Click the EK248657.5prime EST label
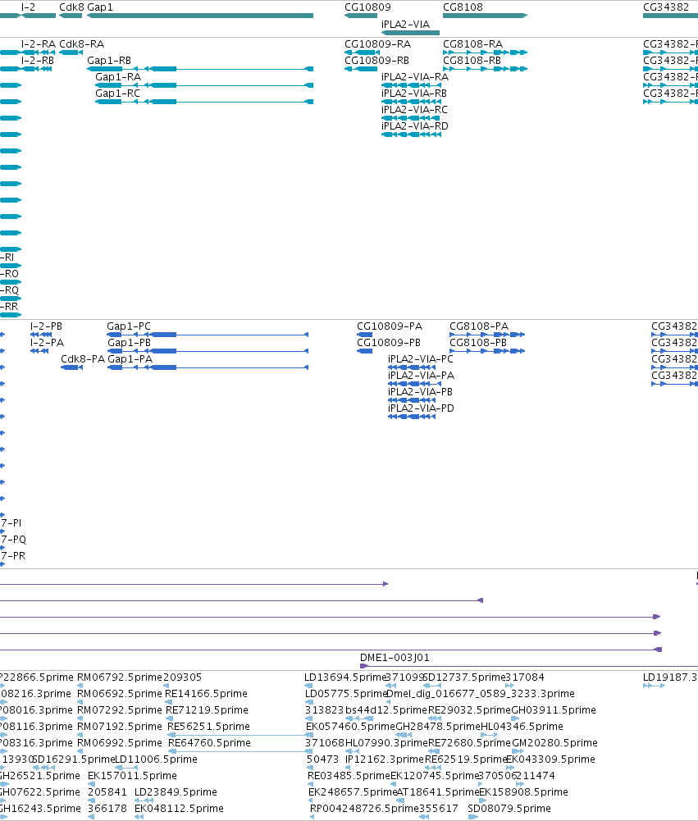 [x=353, y=792]
